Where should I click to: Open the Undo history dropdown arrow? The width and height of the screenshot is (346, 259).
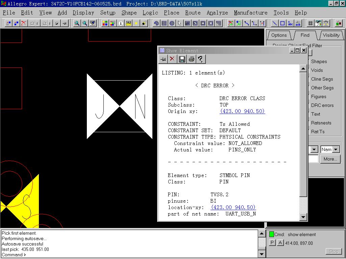pyautogui.click(x=38, y=23)
